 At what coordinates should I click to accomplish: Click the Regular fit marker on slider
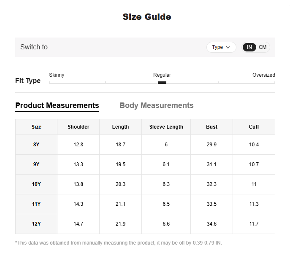click(x=162, y=83)
